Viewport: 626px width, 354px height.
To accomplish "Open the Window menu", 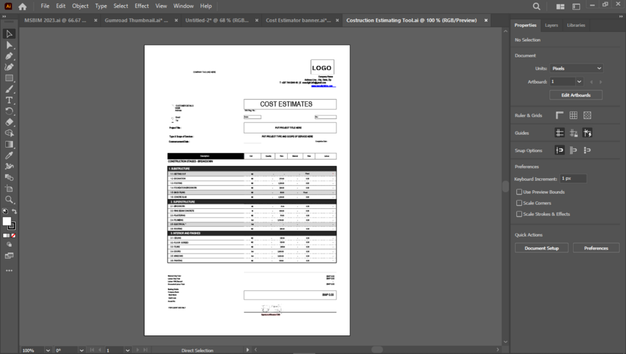I will [183, 6].
